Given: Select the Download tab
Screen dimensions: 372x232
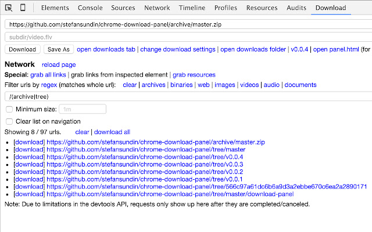Looking at the screenshot, I should point(331,8).
